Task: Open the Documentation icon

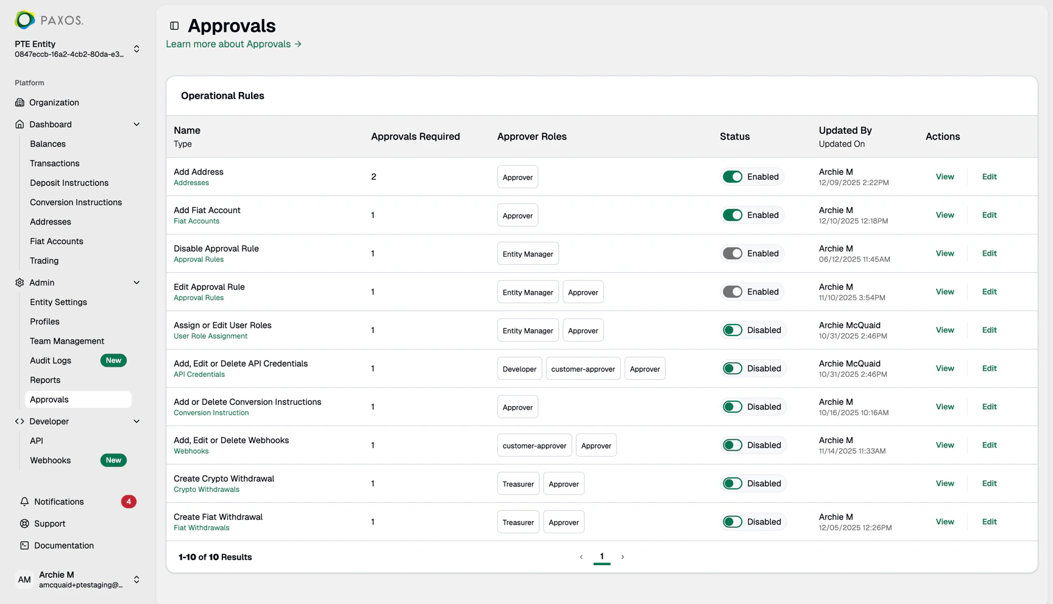Action: point(24,546)
